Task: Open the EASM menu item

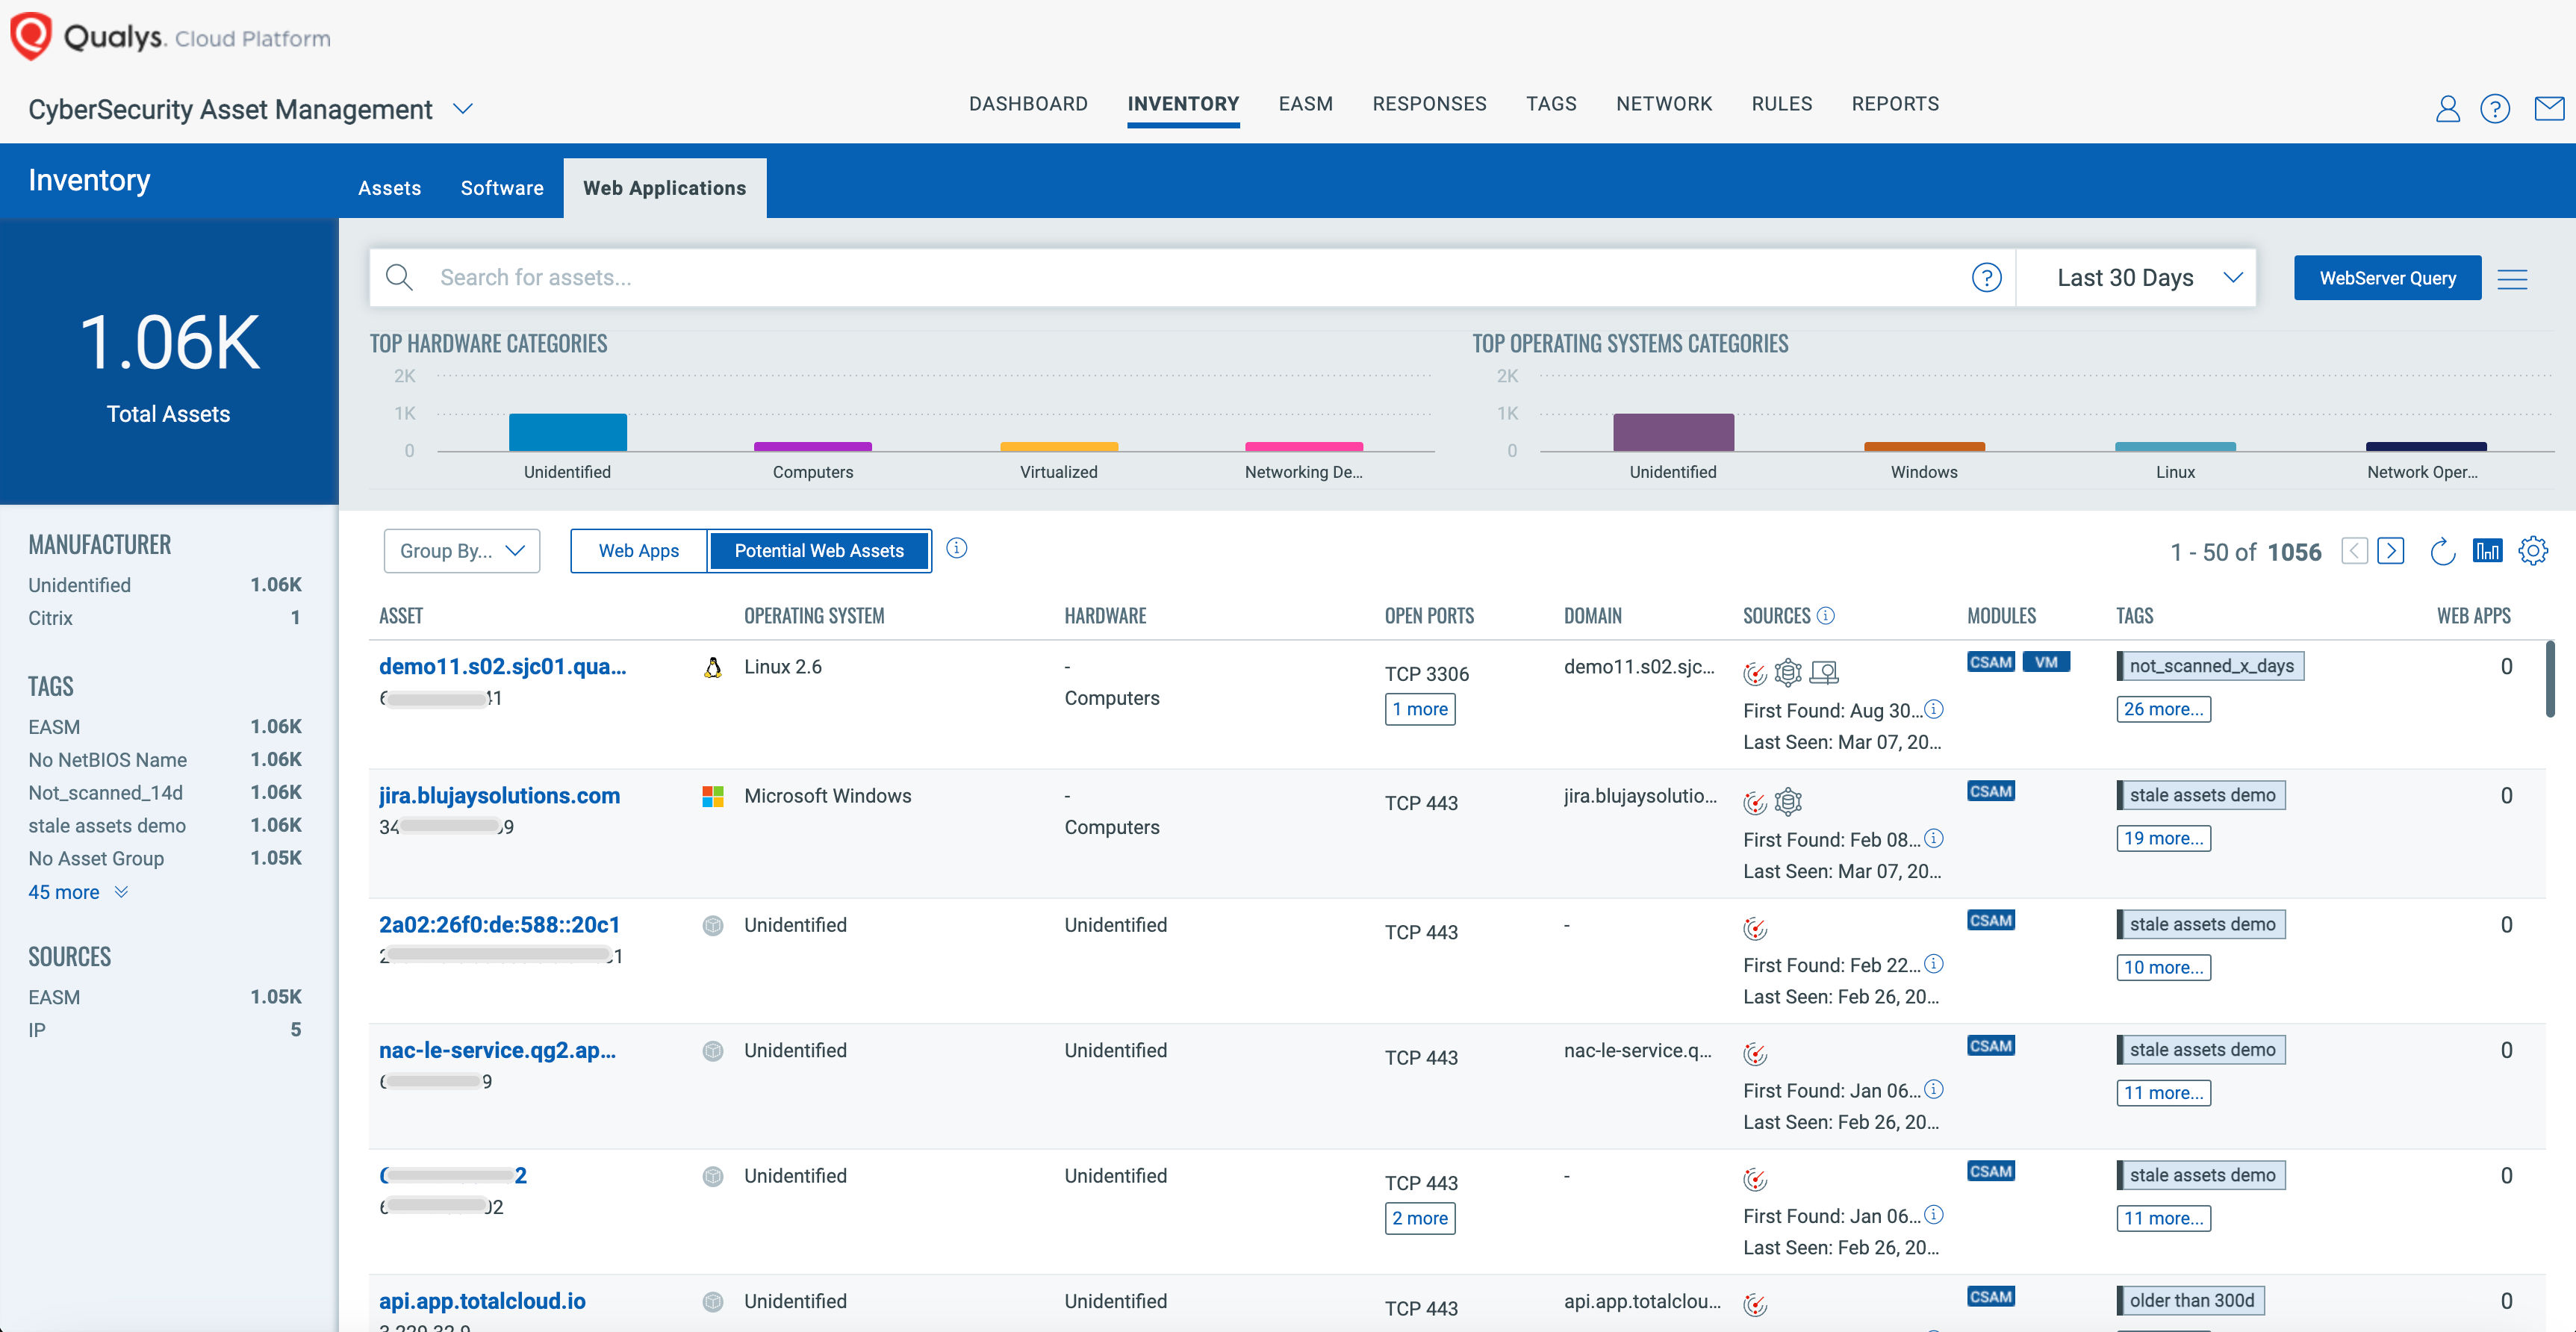Action: click(1305, 104)
